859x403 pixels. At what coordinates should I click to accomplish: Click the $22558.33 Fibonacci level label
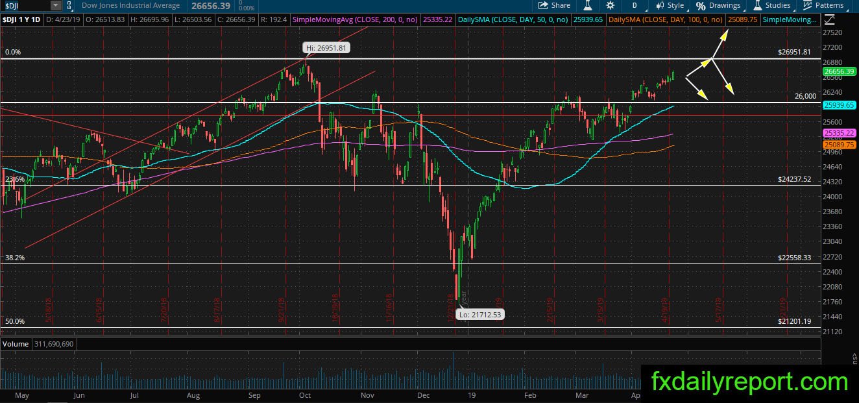[795, 258]
